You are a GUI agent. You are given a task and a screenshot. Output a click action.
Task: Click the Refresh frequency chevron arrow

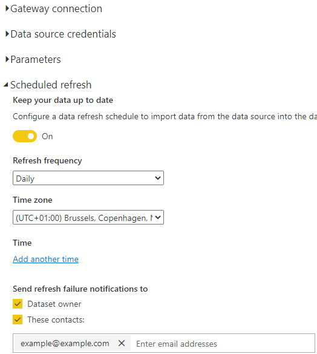tap(158, 178)
